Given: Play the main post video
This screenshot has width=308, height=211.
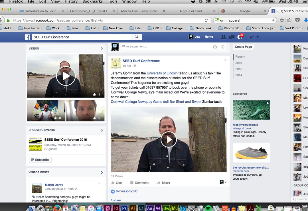Looking at the screenshot, I should [x=169, y=139].
